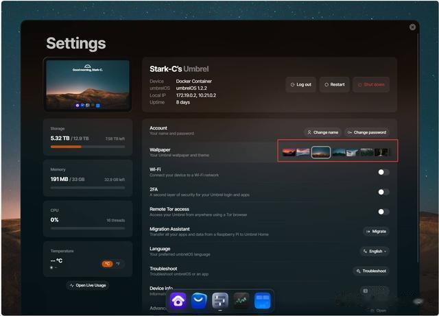The image size is (439, 316).
Task: Enable the 2FA switch
Action: pyautogui.click(x=383, y=192)
